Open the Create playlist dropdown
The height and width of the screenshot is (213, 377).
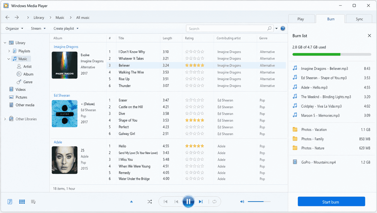click(x=66, y=29)
